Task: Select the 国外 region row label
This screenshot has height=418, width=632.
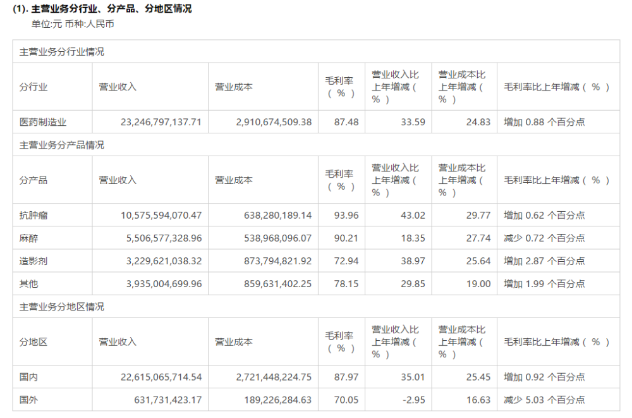Action: tap(28, 400)
